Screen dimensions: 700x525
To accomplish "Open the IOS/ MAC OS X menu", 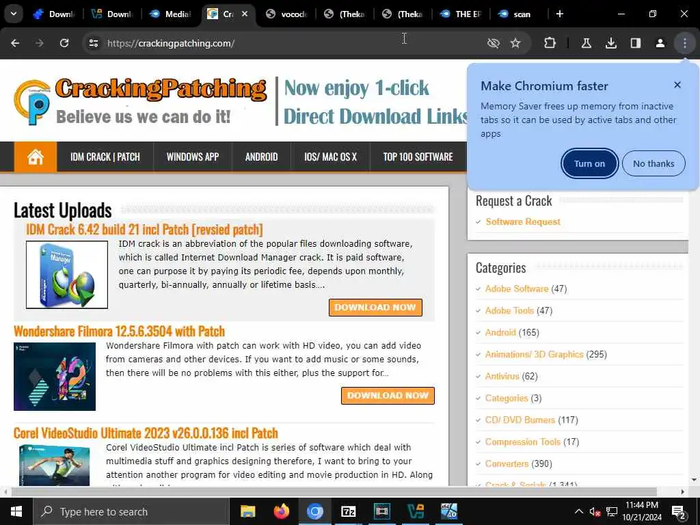I will tap(330, 157).
